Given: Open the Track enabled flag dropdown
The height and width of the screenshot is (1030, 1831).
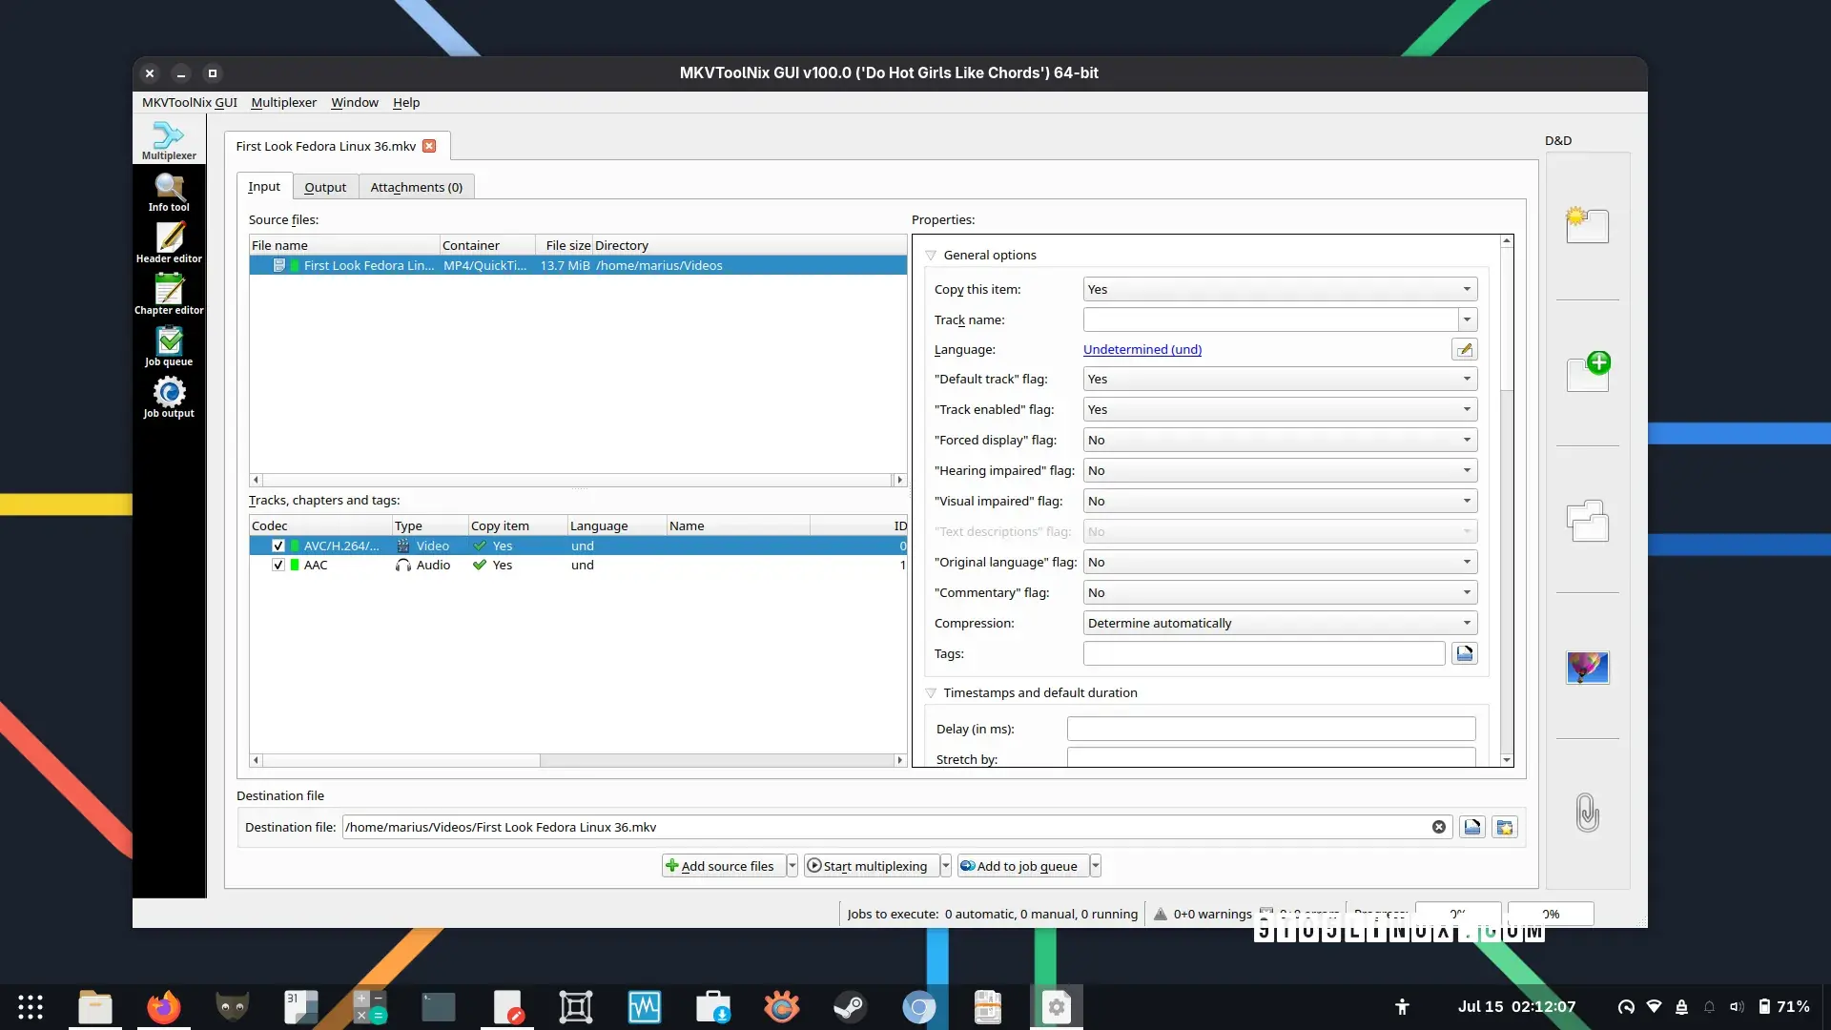Looking at the screenshot, I should click(x=1280, y=409).
